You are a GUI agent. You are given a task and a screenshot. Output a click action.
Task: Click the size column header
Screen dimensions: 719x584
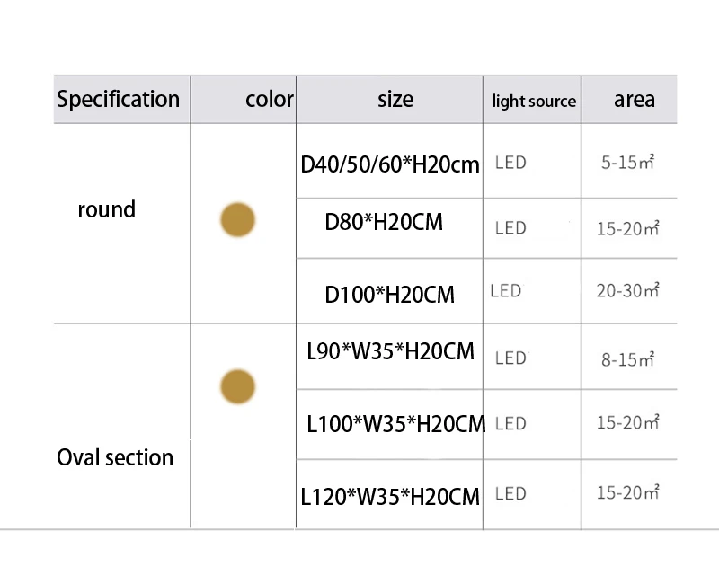[395, 99]
